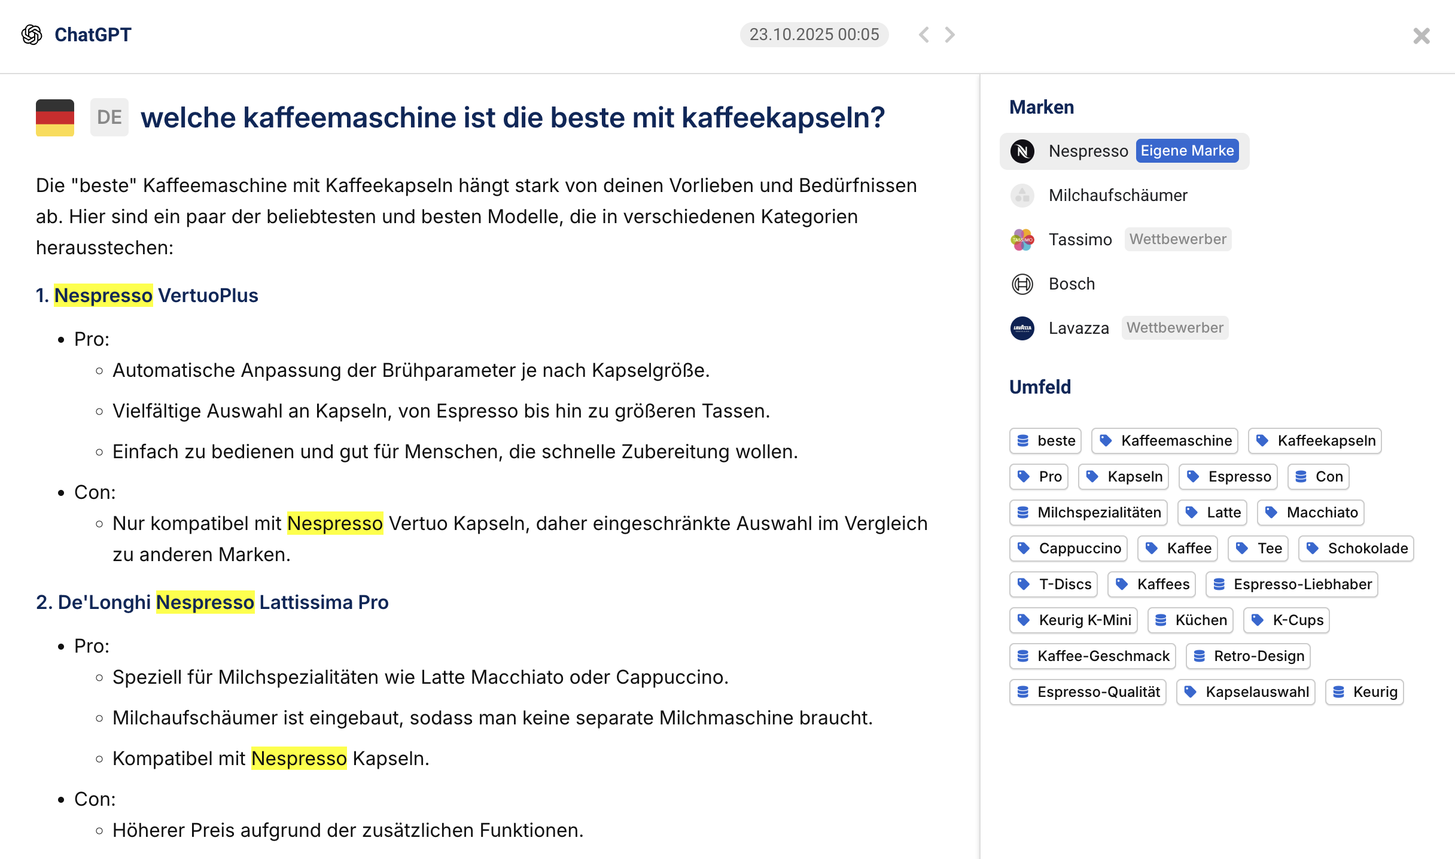Click the Eigene Marke badge
Screen dimensions: 1455x859
point(1187,151)
